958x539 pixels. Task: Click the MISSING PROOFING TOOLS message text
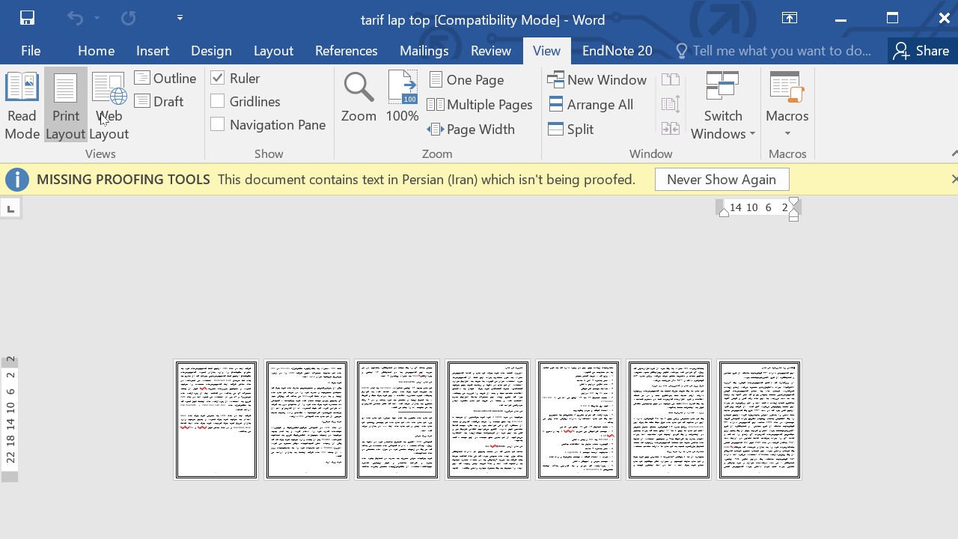click(123, 180)
